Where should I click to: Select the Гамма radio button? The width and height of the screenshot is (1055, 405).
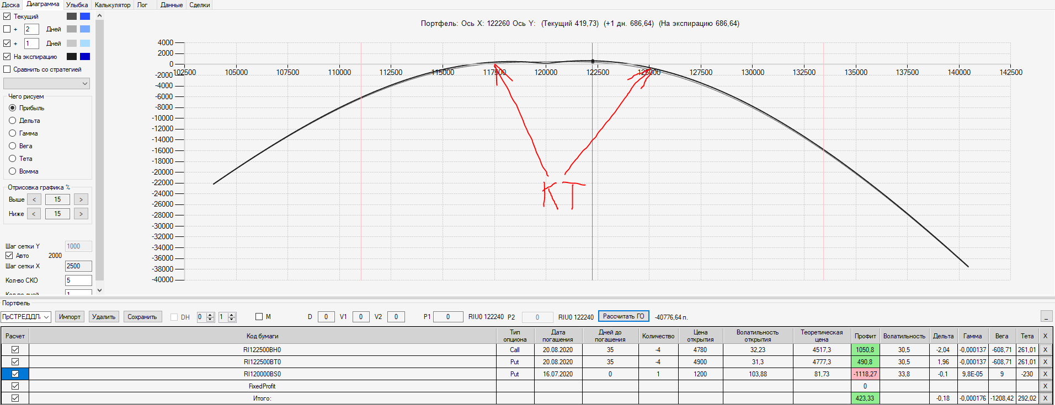[x=12, y=133]
